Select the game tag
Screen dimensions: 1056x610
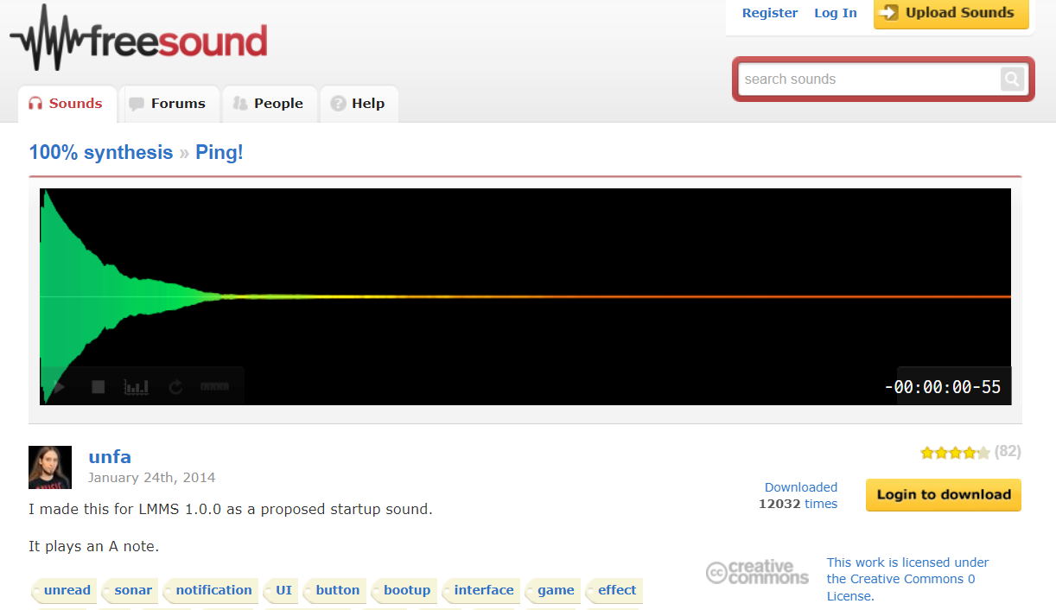555,591
